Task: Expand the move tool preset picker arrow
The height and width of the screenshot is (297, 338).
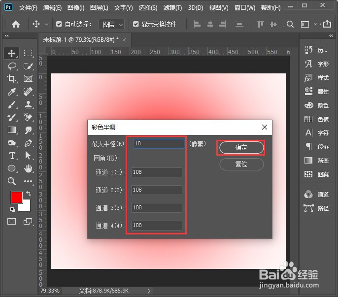Action: tap(46, 24)
